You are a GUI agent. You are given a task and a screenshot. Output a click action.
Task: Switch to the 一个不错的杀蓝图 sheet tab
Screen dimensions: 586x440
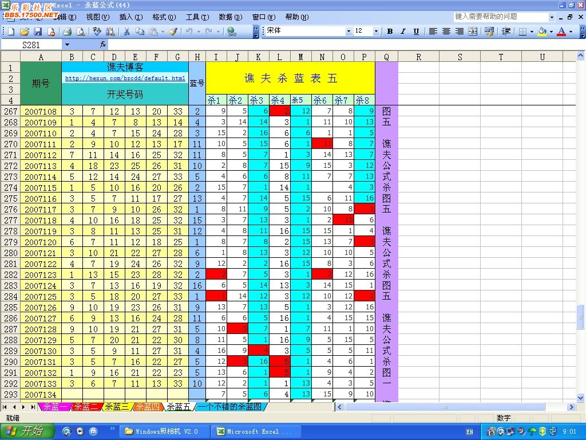click(x=230, y=407)
